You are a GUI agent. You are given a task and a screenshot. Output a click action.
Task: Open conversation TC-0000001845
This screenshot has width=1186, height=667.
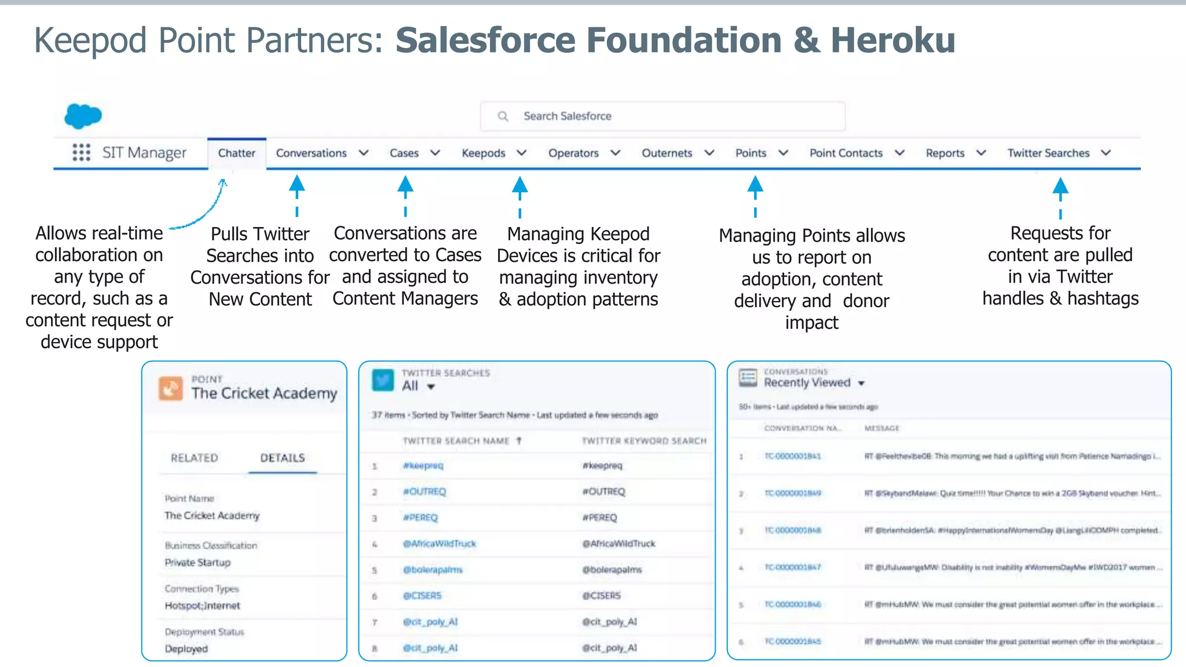click(793, 642)
